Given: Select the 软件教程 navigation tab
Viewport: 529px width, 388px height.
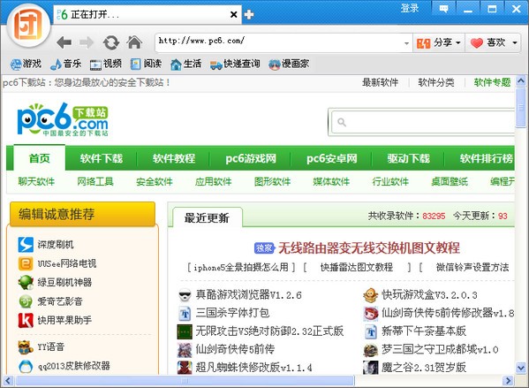Looking at the screenshot, I should [174, 158].
